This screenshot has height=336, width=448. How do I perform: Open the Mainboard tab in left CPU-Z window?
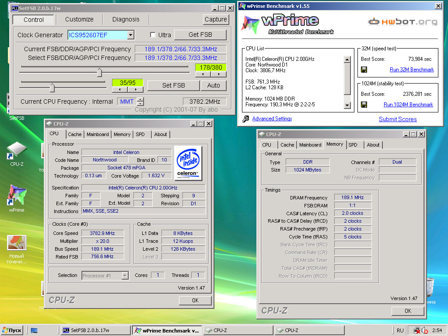point(98,134)
